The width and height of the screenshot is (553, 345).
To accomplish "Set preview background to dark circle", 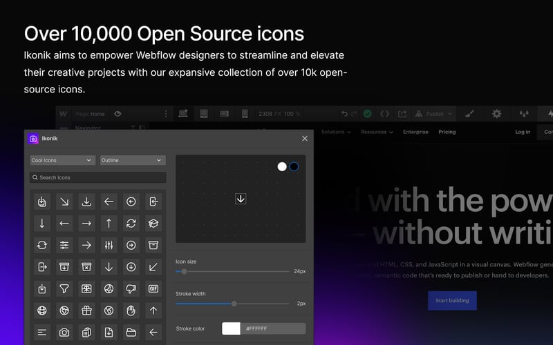I will coord(294,166).
